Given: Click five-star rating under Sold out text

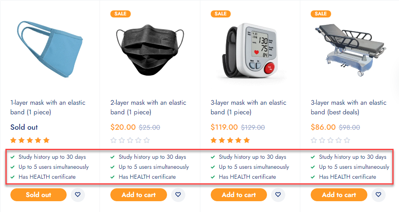Looking at the screenshot, I should [x=30, y=140].
